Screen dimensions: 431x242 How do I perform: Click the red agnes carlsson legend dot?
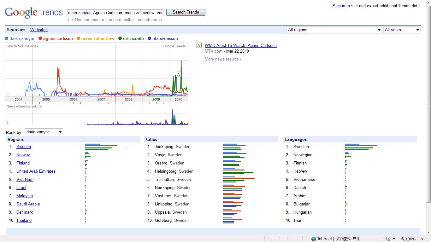point(40,38)
